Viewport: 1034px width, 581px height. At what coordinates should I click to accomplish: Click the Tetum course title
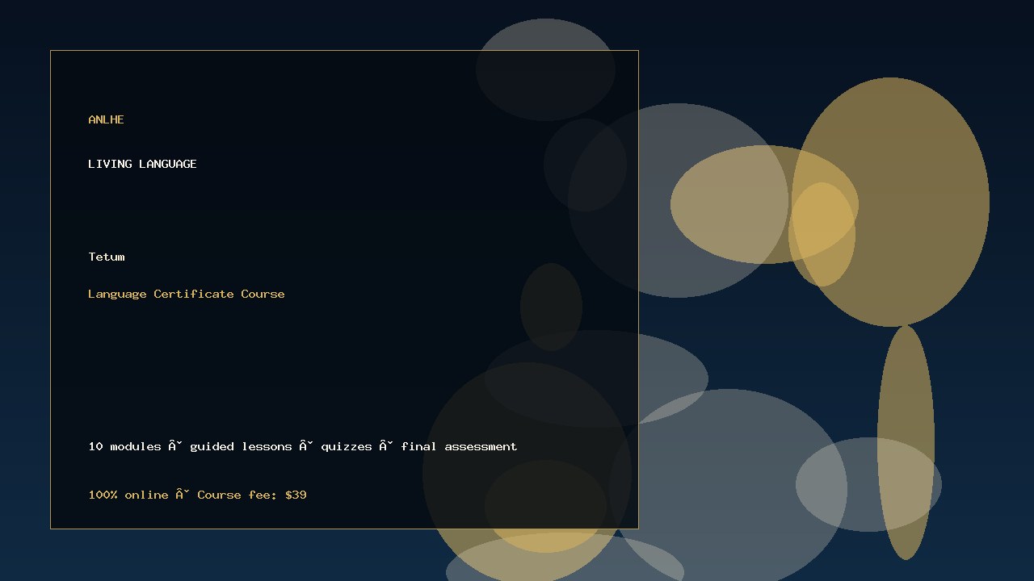coord(107,257)
